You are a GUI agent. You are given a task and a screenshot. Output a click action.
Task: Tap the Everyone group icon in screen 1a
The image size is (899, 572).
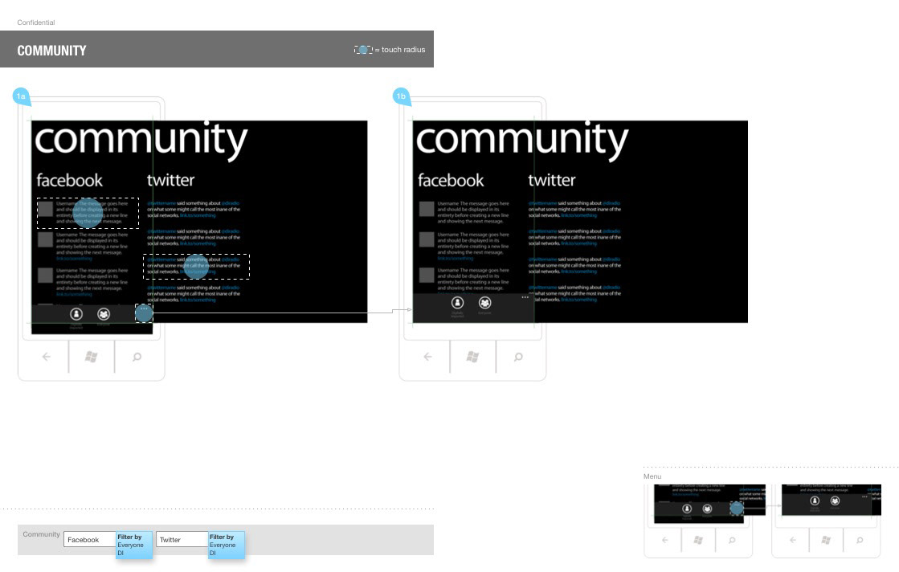tap(104, 314)
